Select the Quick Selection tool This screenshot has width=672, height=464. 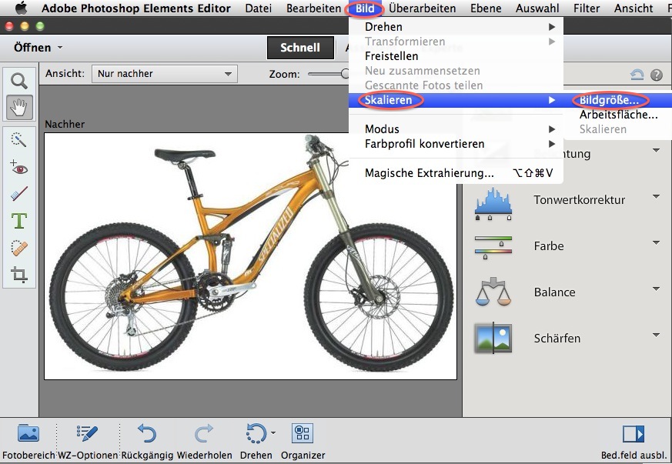[x=18, y=140]
